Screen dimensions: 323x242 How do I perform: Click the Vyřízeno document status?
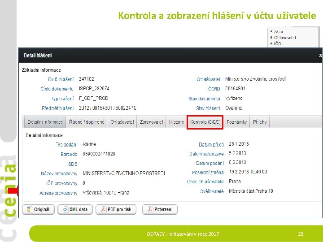[234, 98]
